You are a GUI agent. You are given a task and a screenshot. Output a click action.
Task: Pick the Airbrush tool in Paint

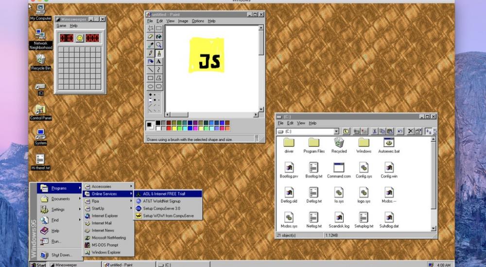[150, 61]
